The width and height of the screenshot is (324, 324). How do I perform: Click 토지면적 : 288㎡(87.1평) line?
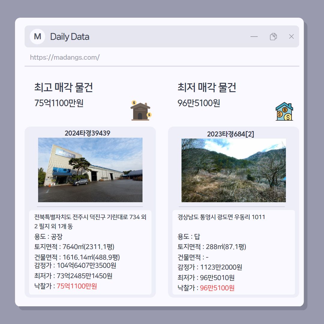click(212, 247)
